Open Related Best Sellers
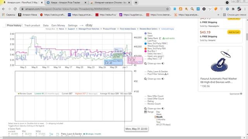Screen dimensions: 248x139 (x=148, y=29)
